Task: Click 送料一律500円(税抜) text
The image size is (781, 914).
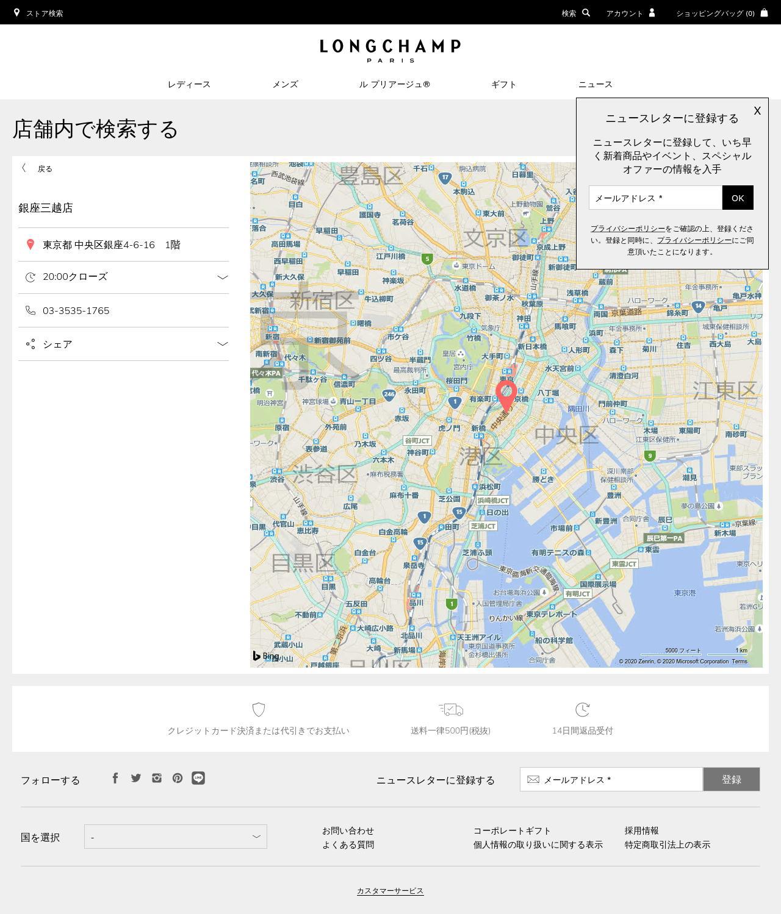Action: [451, 730]
